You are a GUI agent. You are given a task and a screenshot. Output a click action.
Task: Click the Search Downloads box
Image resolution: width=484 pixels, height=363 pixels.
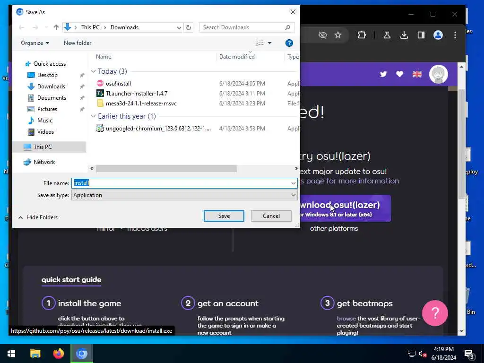[x=246, y=27]
